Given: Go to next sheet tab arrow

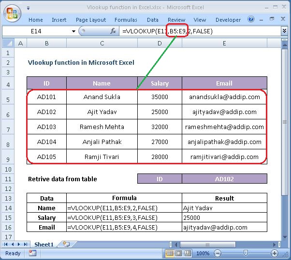Looking at the screenshot, I should pos(19,244).
